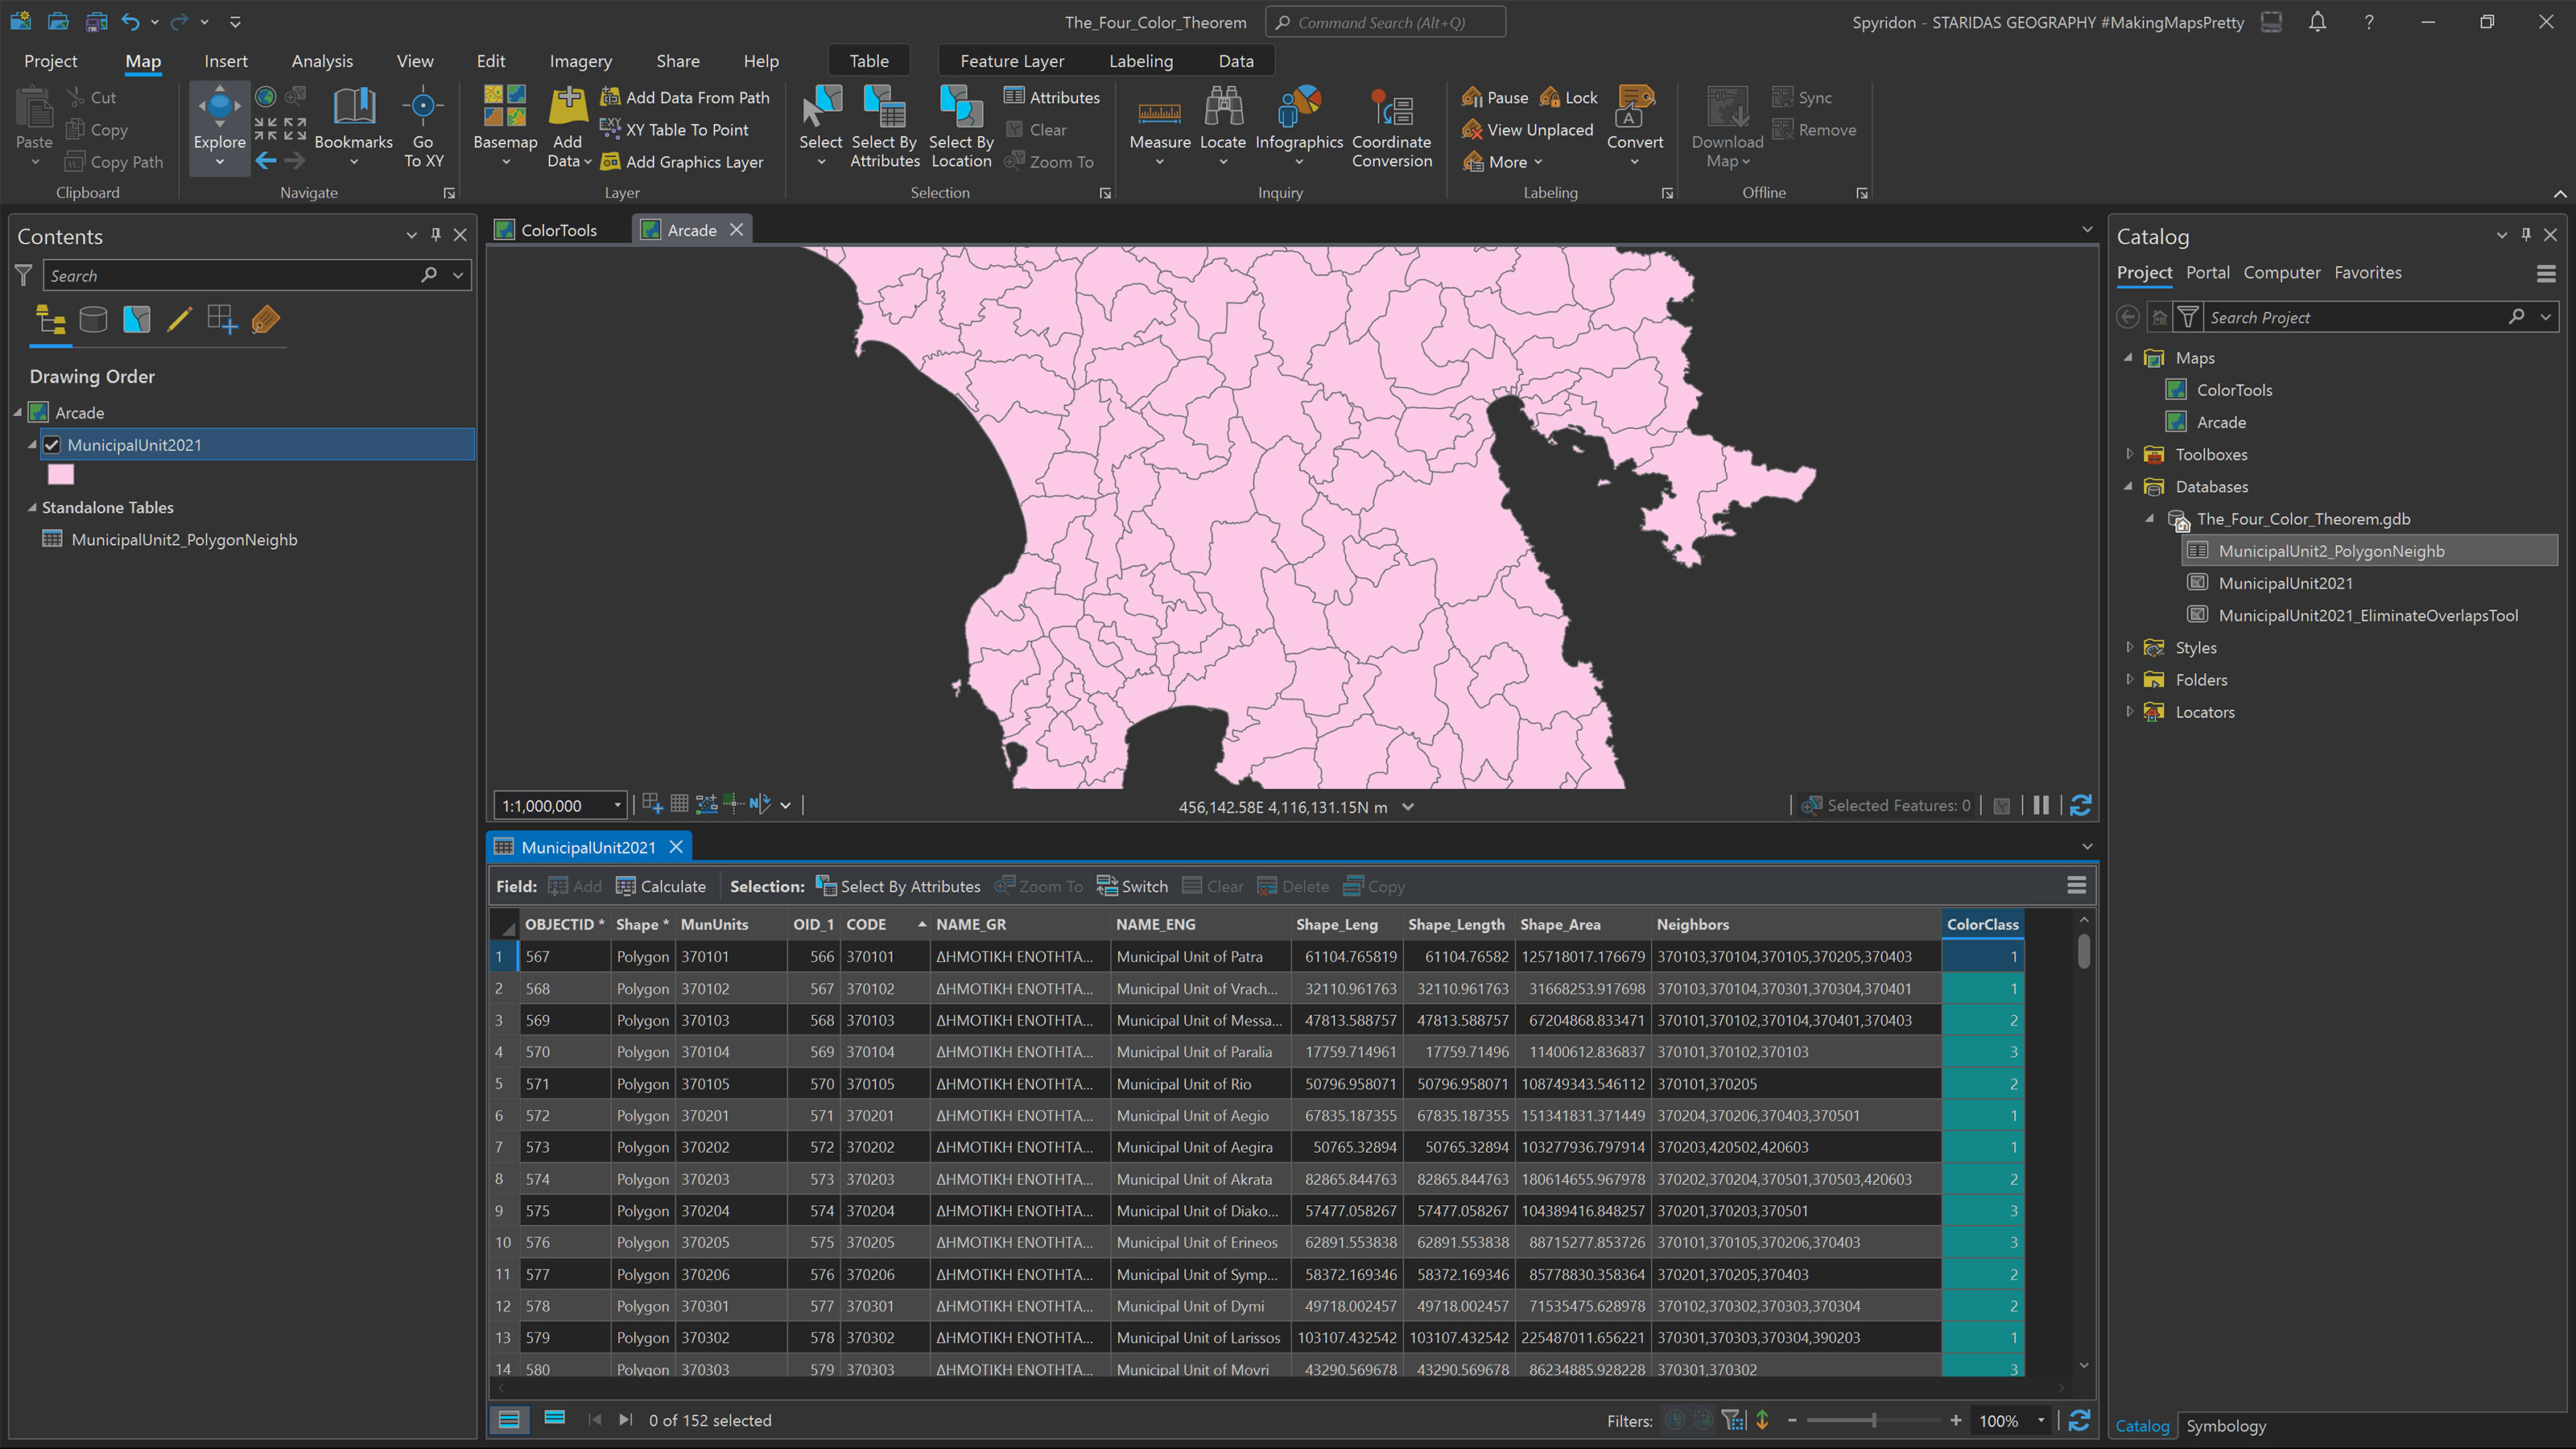
Task: Open the map scale dropdown
Action: 617,805
